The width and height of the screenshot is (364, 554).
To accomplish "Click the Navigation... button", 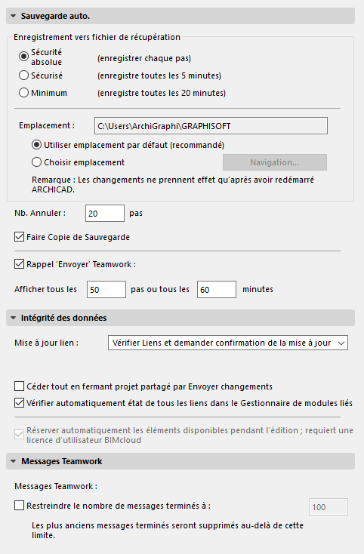I will click(x=275, y=162).
